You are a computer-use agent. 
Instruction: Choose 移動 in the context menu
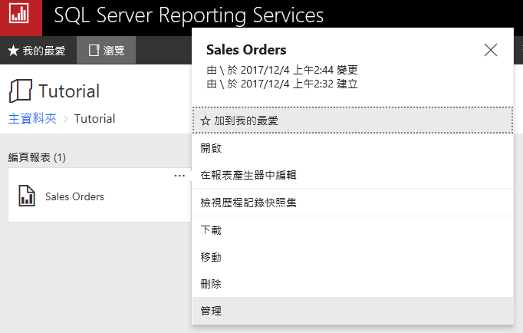(211, 256)
